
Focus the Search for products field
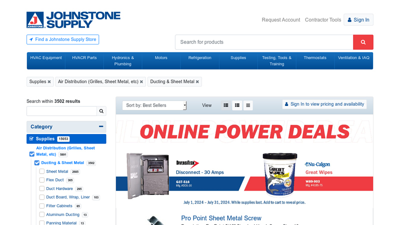pos(264,42)
